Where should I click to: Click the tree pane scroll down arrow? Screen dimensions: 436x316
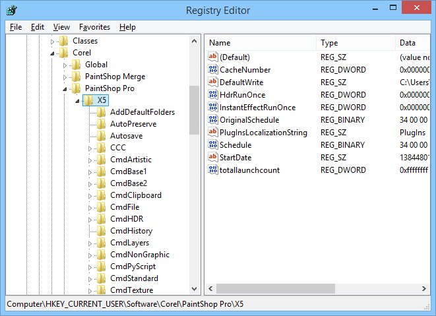coord(195,289)
